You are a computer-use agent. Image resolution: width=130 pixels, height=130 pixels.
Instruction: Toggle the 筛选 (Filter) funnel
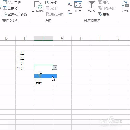(91, 7)
